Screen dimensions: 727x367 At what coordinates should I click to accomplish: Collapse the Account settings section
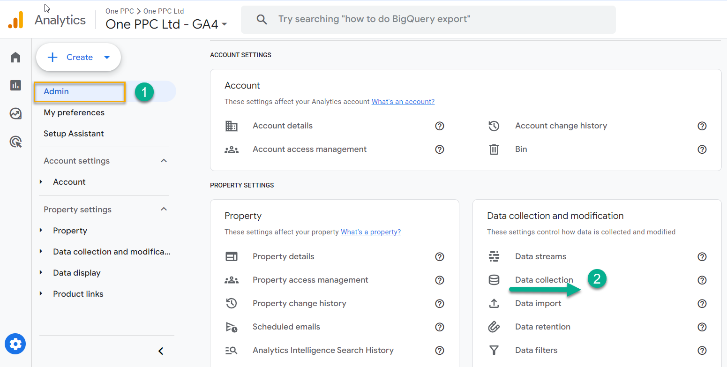[164, 161]
